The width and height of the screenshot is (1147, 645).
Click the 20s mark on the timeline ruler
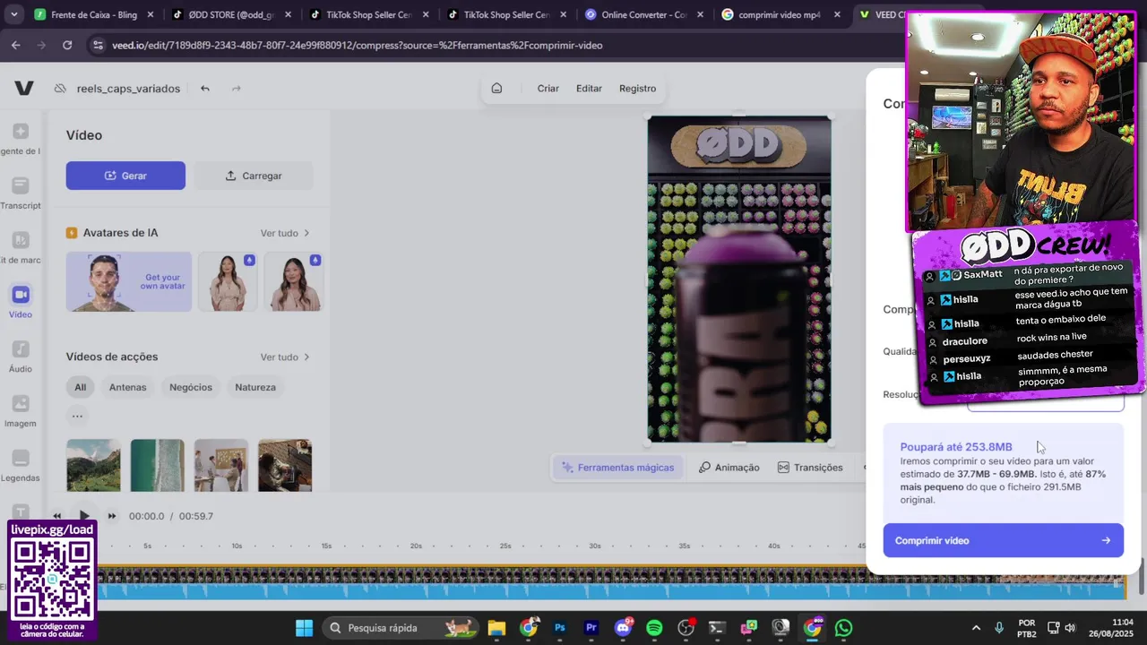[x=416, y=546]
